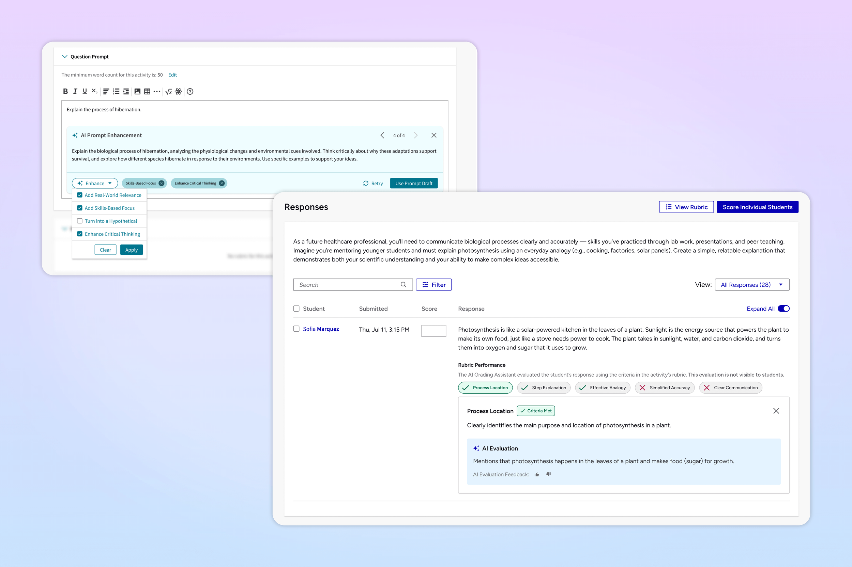This screenshot has width=852, height=567.
Task: Open the Enhance dropdown menu
Action: click(95, 183)
